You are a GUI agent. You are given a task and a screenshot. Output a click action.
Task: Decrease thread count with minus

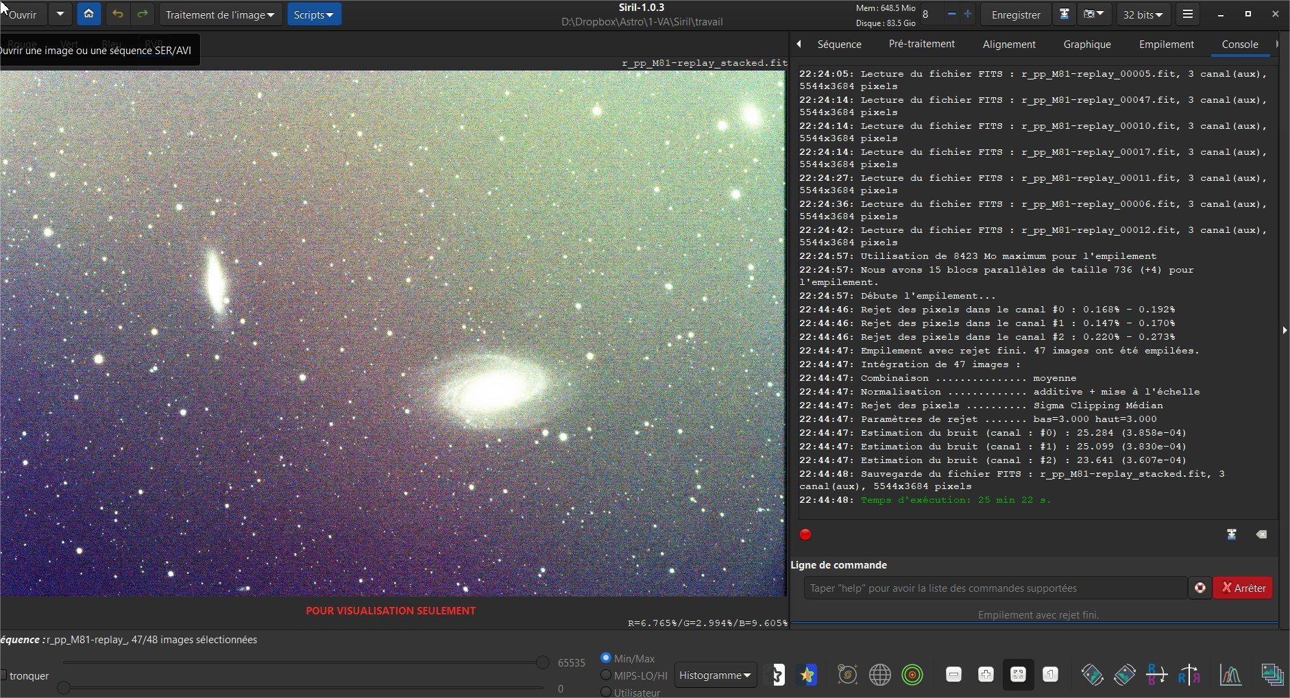[x=951, y=14]
